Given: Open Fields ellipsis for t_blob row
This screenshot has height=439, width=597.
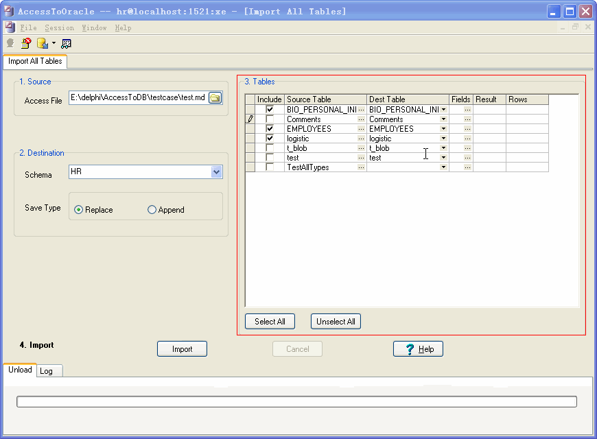Looking at the screenshot, I should 467,147.
